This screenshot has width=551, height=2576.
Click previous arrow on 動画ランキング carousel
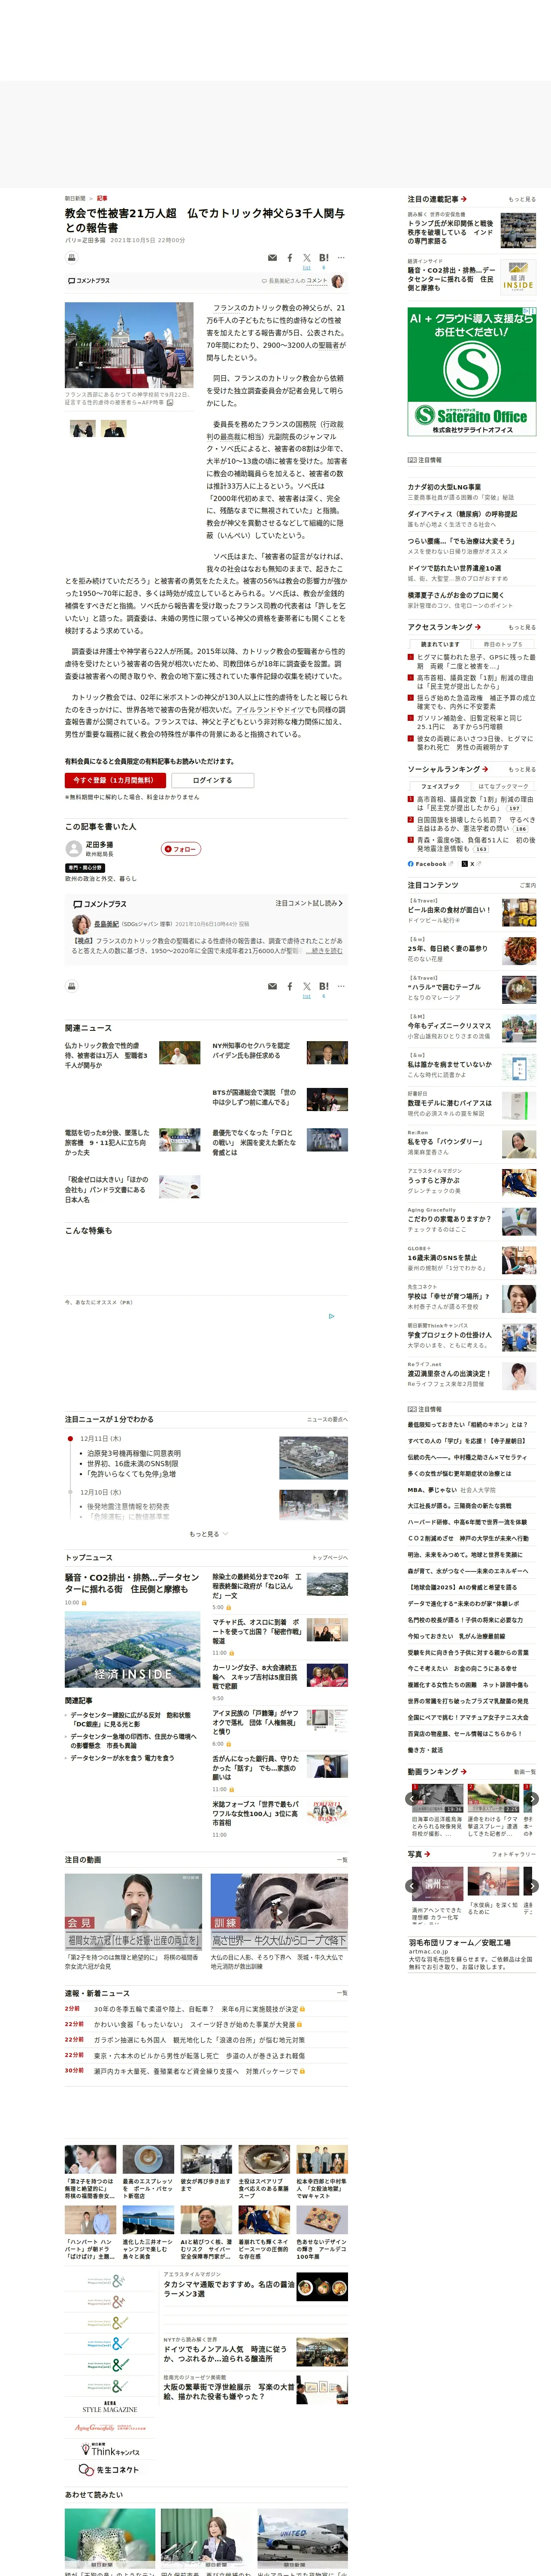point(412,1798)
